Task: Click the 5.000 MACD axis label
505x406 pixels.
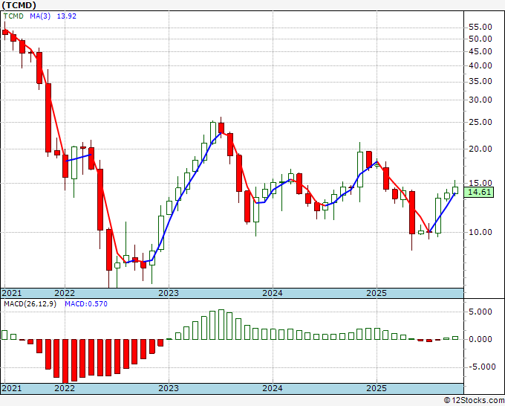Action: (x=480, y=312)
